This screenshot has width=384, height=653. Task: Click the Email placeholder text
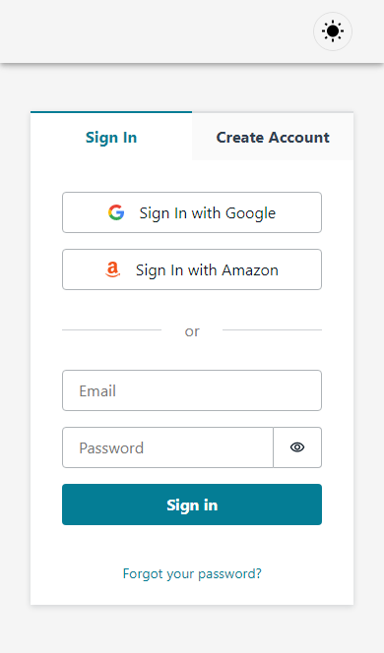pos(97,390)
